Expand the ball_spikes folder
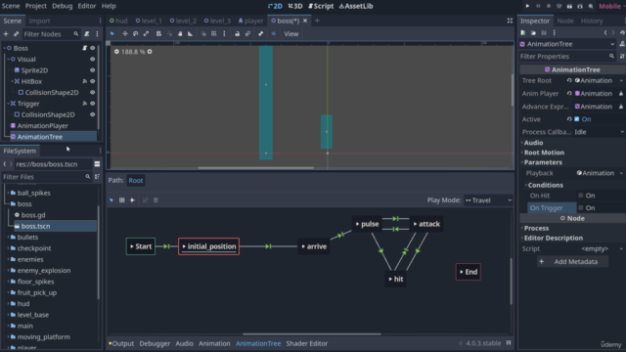This screenshot has height=352, width=626. tap(9, 193)
